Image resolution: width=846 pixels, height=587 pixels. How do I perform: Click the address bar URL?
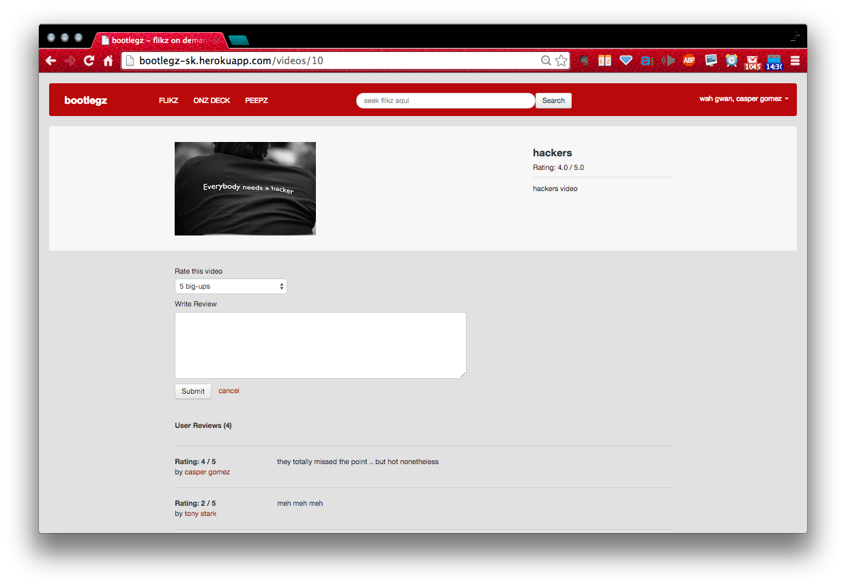tap(231, 61)
